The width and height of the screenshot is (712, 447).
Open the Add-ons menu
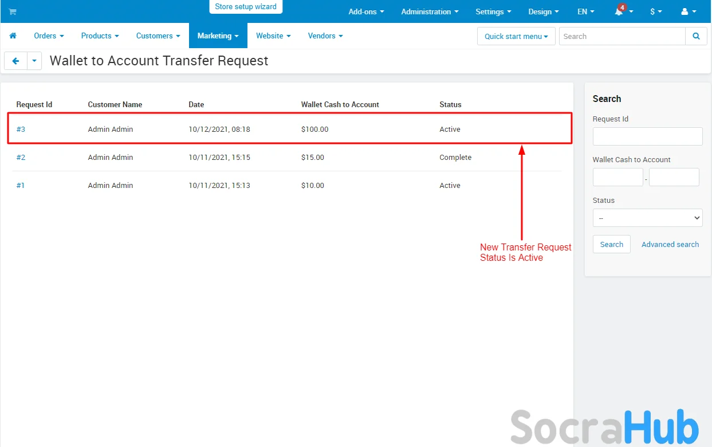pos(366,11)
